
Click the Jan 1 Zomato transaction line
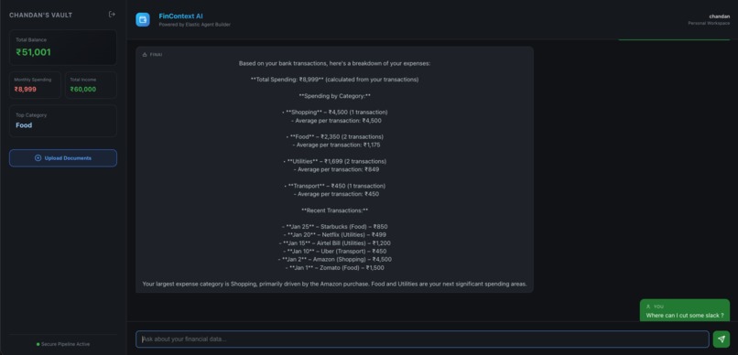point(334,268)
